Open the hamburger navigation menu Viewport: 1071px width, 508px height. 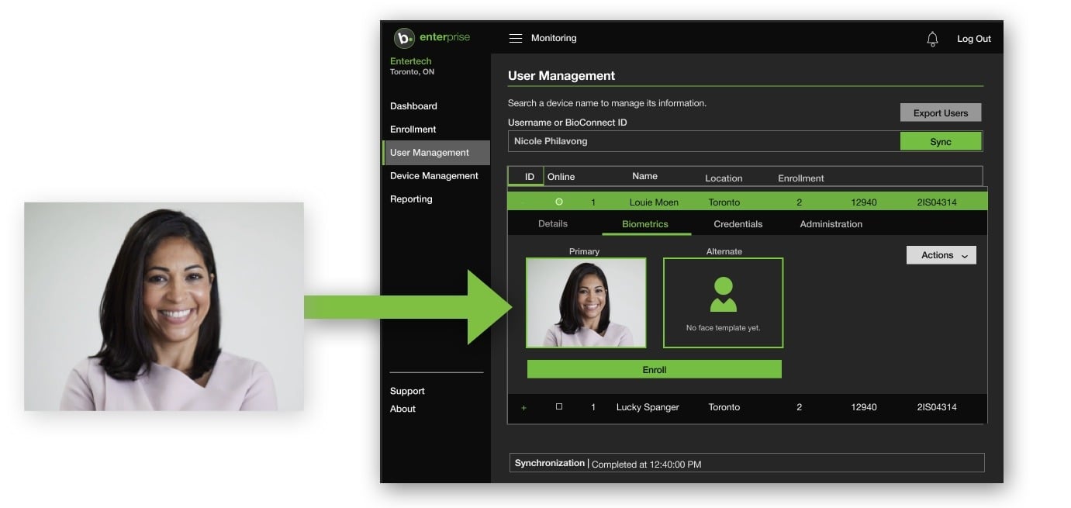(x=515, y=37)
